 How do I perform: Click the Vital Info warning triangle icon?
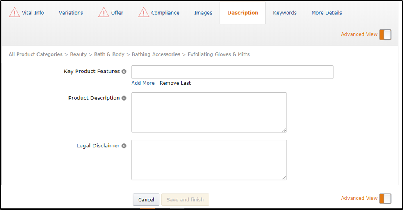tap(15, 13)
